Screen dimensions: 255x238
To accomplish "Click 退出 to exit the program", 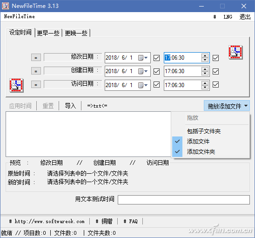I will click(245, 17).
